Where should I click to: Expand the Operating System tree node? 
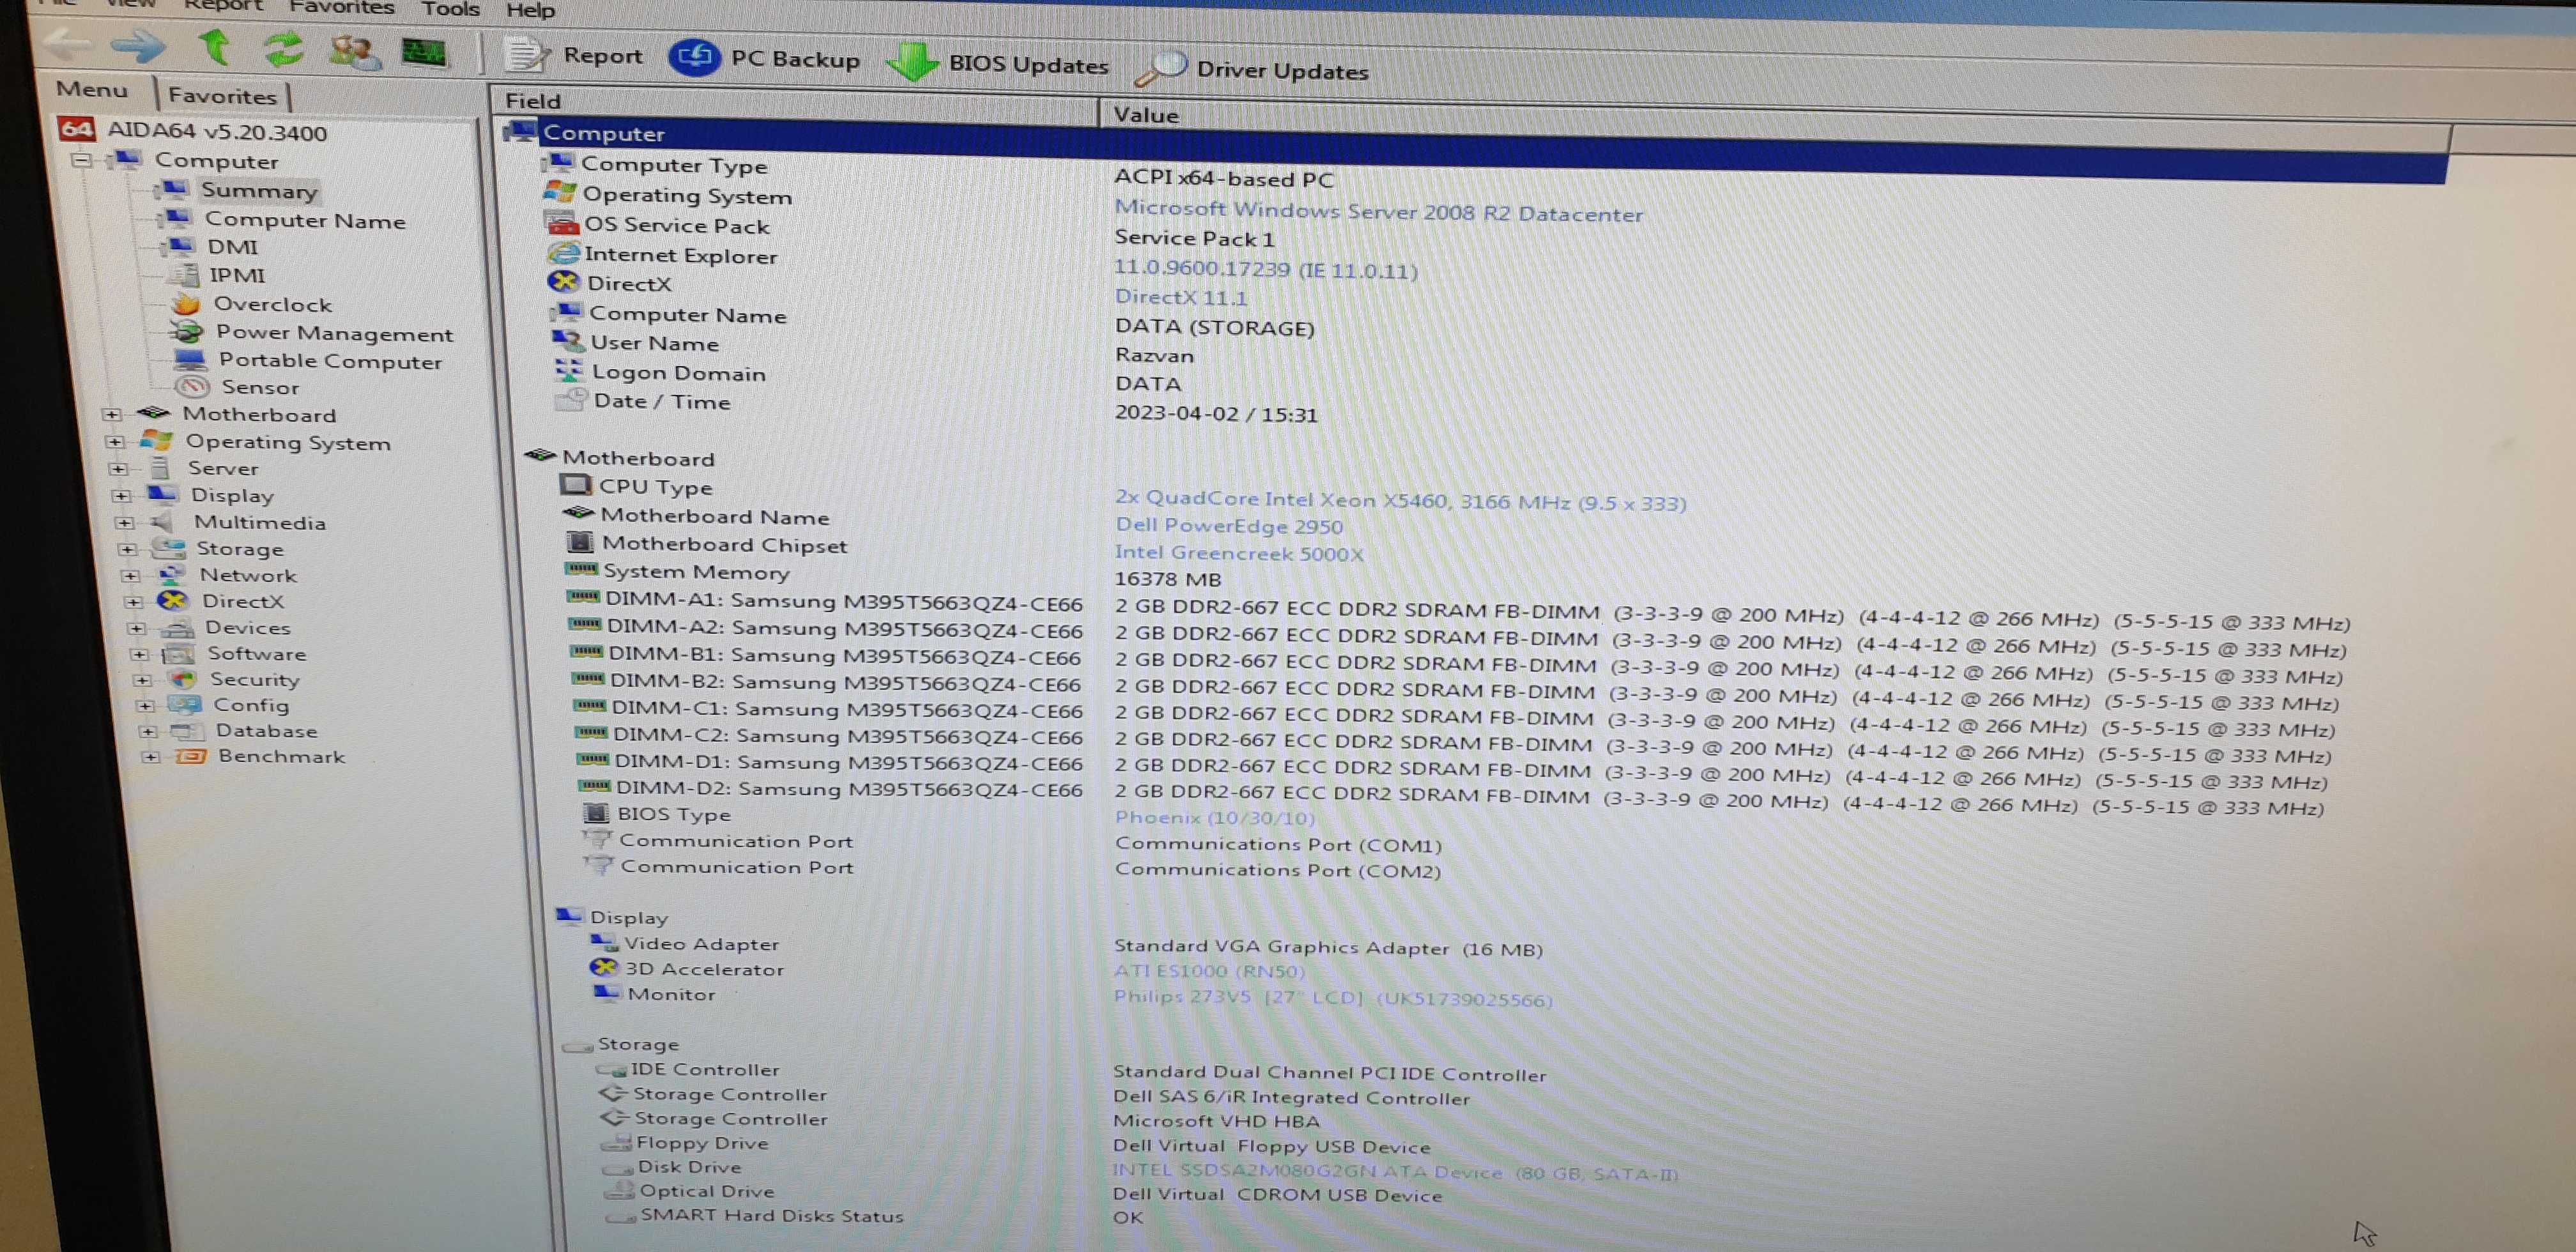click(115, 441)
